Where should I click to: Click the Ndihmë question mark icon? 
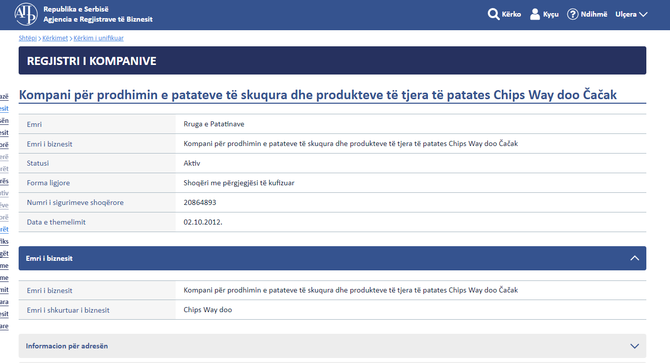point(572,14)
